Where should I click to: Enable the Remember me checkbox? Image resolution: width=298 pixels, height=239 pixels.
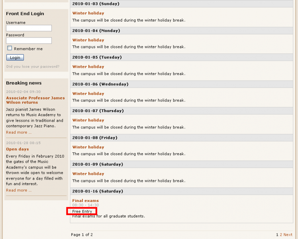(x=10, y=48)
